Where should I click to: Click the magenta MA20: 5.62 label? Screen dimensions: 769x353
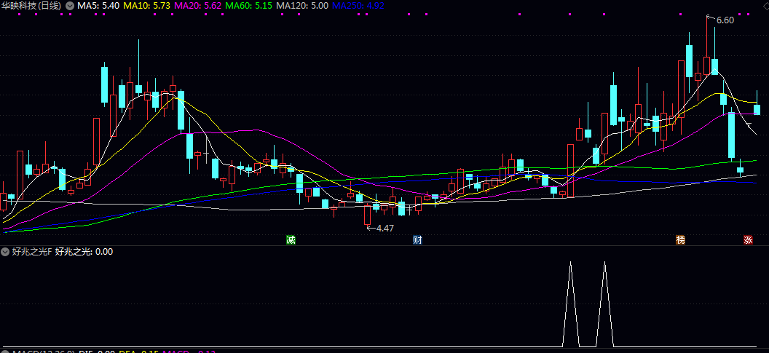click(199, 6)
